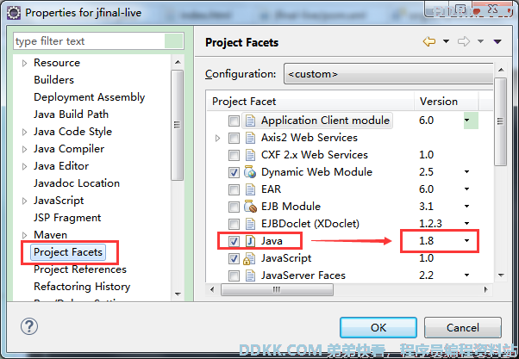Click the Cancel button
Image resolution: width=519 pixels, height=359 pixels.
(x=462, y=328)
